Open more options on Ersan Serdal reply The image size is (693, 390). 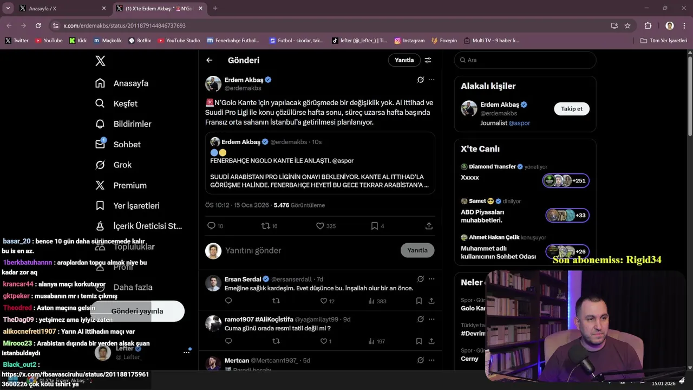pos(432,279)
